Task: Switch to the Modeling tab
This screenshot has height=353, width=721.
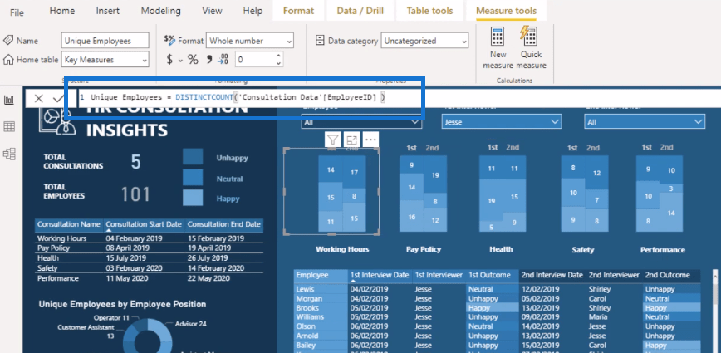Action: point(161,11)
